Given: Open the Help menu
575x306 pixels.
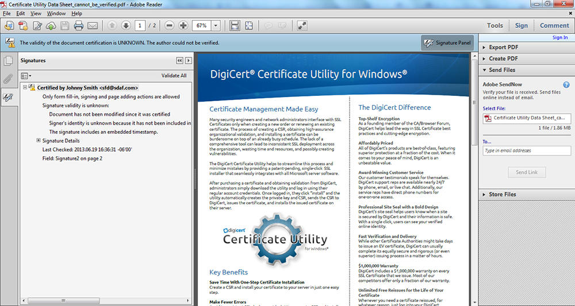Looking at the screenshot, I should (76, 14).
